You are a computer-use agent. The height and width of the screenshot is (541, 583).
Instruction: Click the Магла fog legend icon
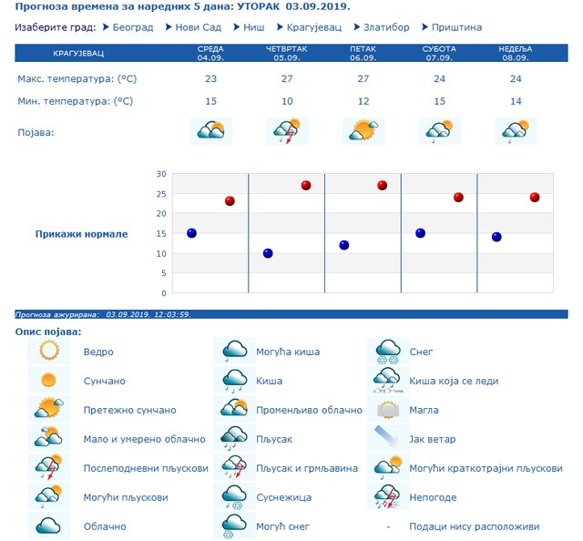click(x=388, y=409)
